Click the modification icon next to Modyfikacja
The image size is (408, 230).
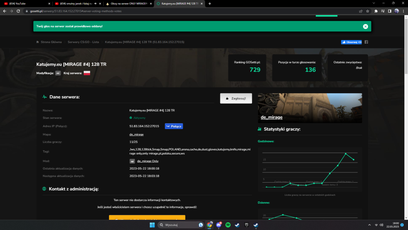click(58, 73)
